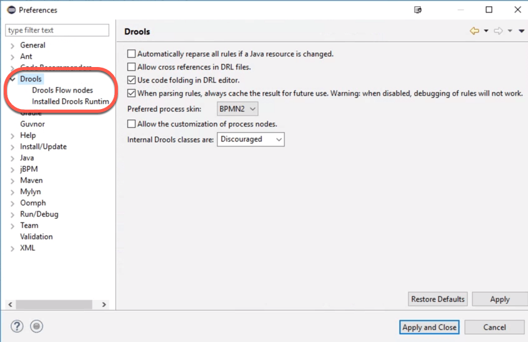Select Drools Flow nodes in tree
This screenshot has width=528, height=342.
(x=62, y=90)
